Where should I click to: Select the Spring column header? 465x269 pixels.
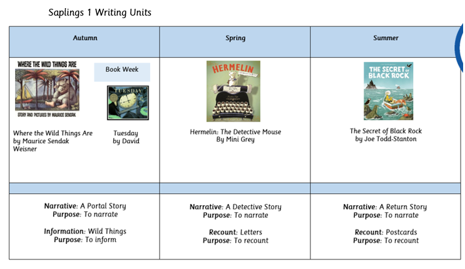click(x=235, y=39)
